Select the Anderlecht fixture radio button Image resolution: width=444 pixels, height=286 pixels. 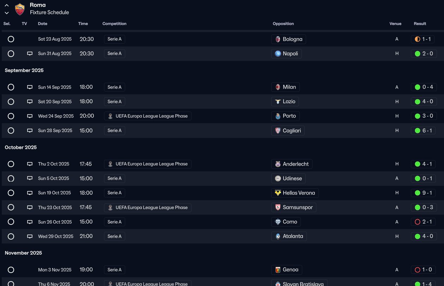point(11,164)
